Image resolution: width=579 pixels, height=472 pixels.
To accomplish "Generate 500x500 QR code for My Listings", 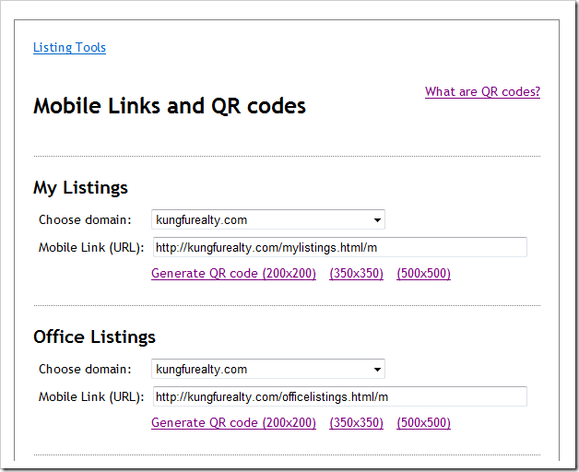I will pos(423,274).
